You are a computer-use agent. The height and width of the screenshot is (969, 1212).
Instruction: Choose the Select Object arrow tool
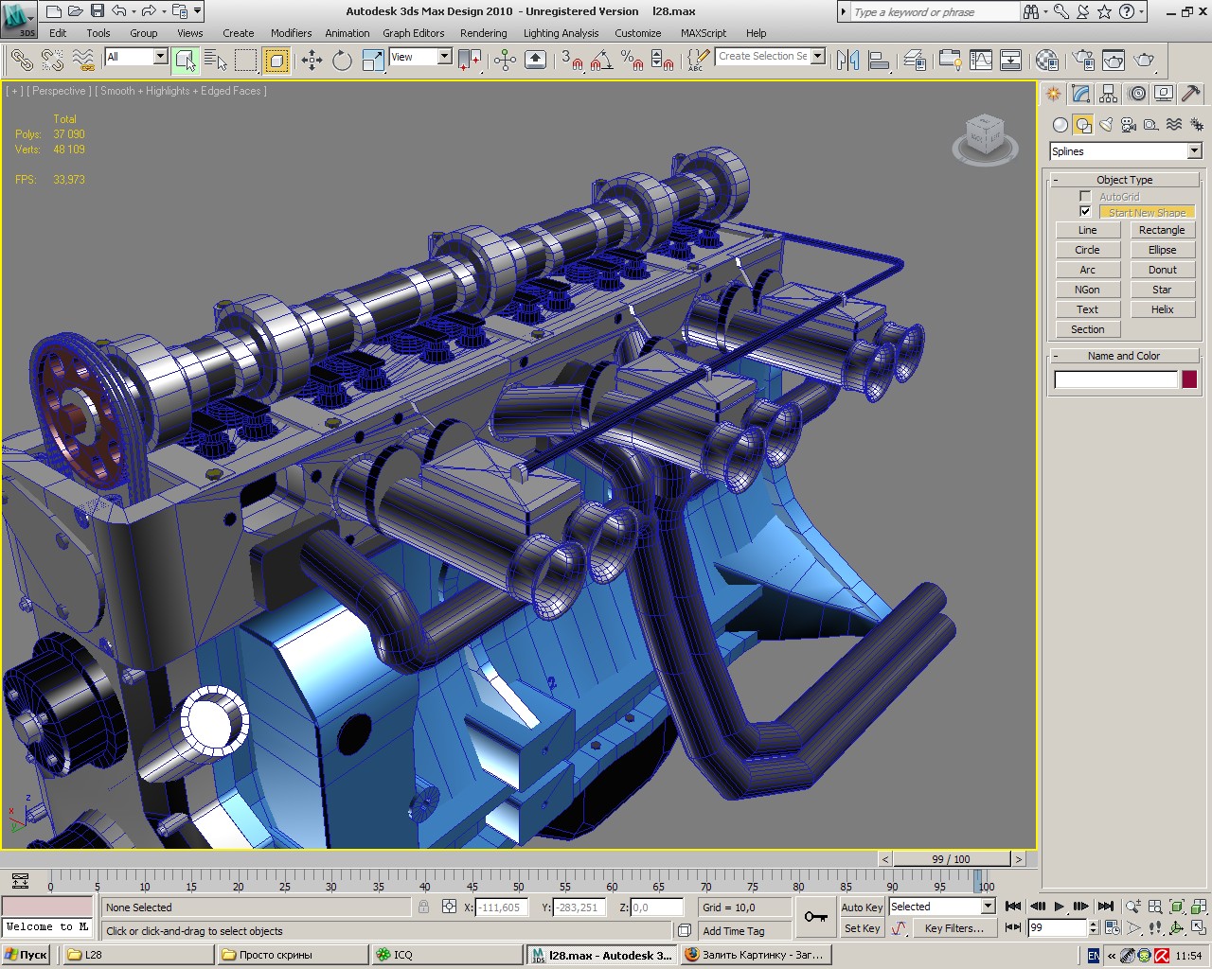(x=186, y=61)
